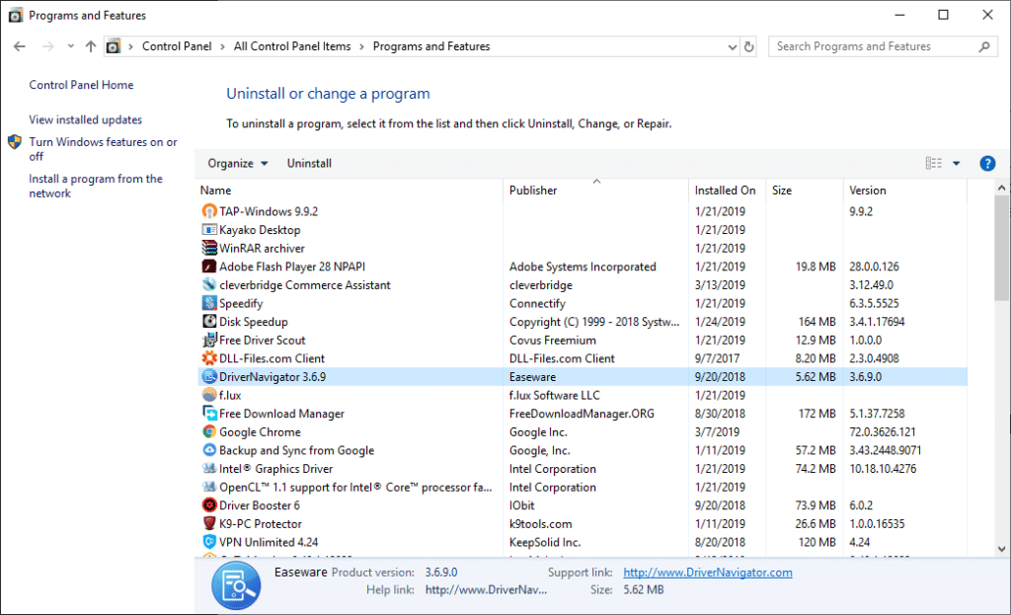Open the DriverNavigator.com support link
This screenshot has height=615, width=1011.
707,573
